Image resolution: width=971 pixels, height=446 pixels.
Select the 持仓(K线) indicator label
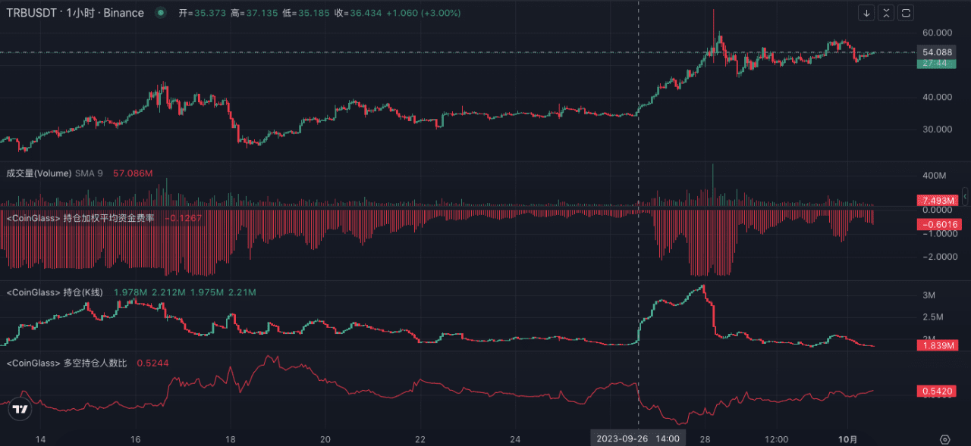(x=55, y=292)
